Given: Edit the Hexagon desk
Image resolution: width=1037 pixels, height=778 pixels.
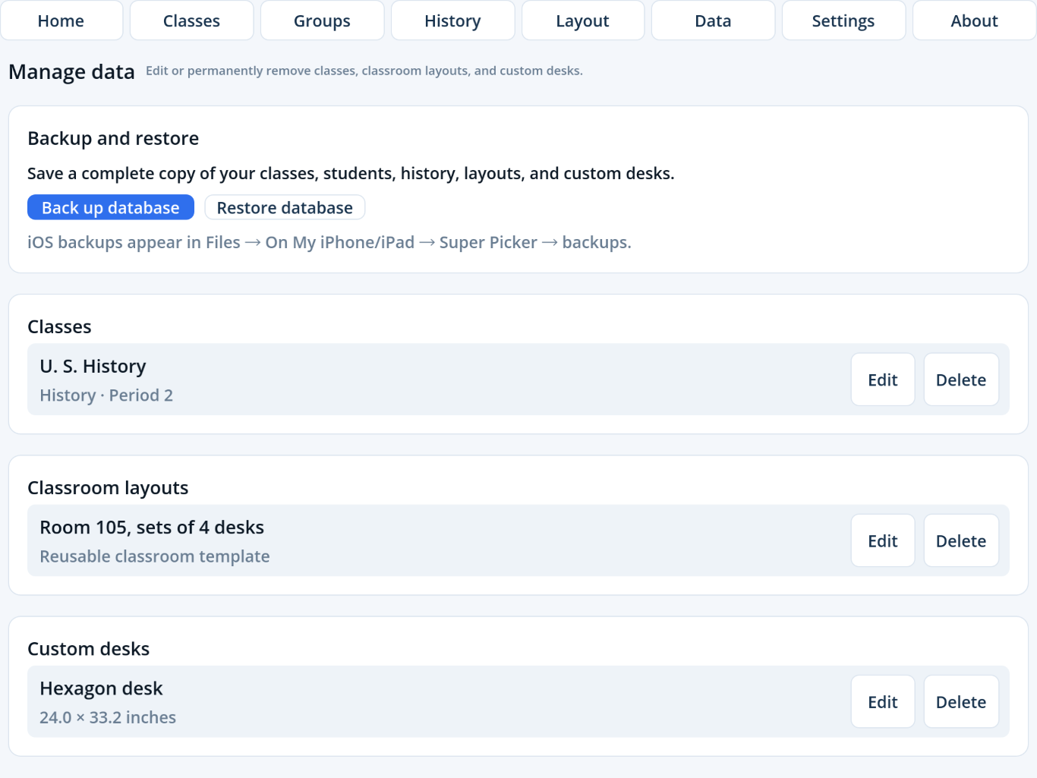Looking at the screenshot, I should pos(883,701).
